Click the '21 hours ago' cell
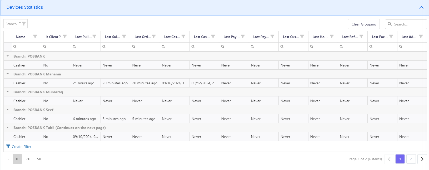Screen dimensions: 429x170 (86, 83)
